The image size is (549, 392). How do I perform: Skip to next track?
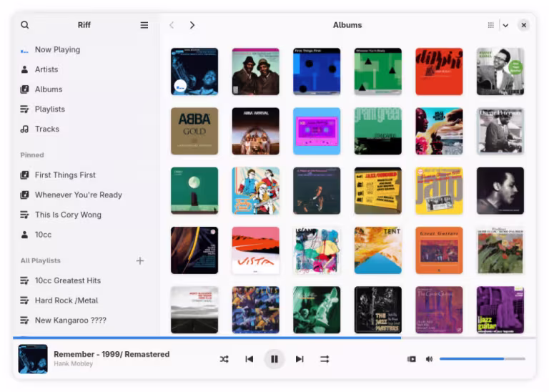point(300,359)
